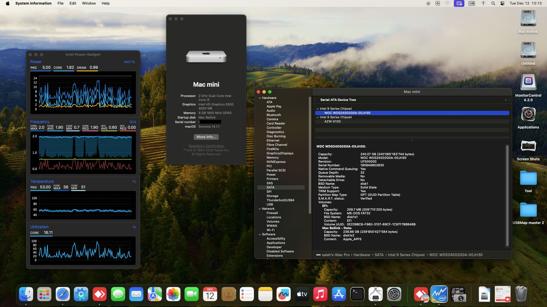Open Contacts from the Dock
This screenshot has height=307, width=547.
pyautogui.click(x=228, y=294)
